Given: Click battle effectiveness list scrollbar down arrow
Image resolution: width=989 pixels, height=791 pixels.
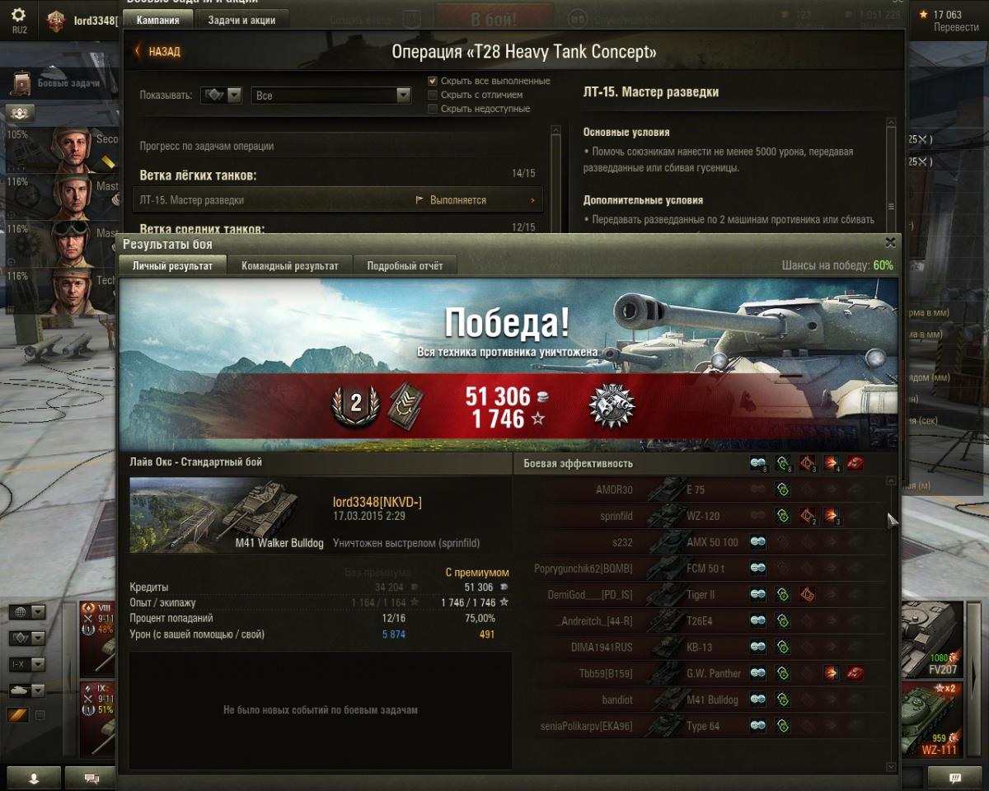Looking at the screenshot, I should coord(891,767).
